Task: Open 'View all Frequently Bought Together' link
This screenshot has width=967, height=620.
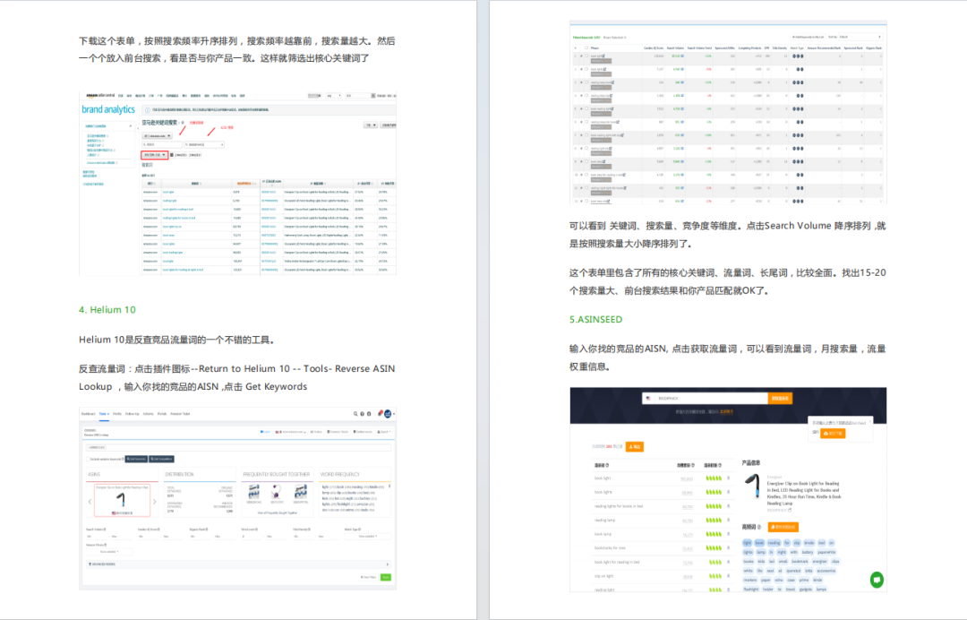Action: pyautogui.click(x=278, y=512)
